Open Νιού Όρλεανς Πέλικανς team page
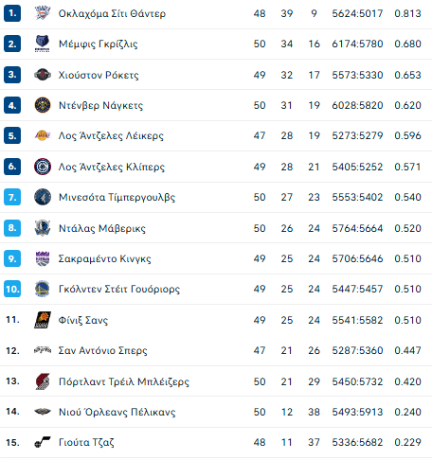This screenshot has height=460, width=432. coord(117,412)
